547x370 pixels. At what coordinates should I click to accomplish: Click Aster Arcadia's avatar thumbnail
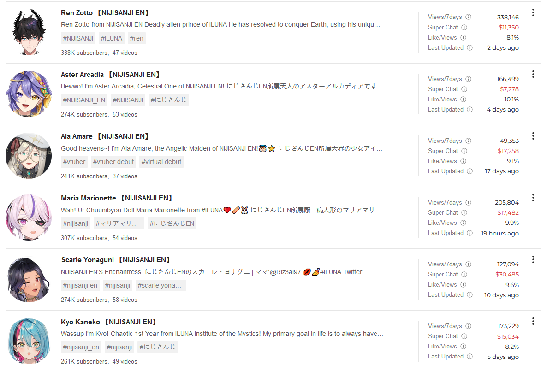[29, 94]
